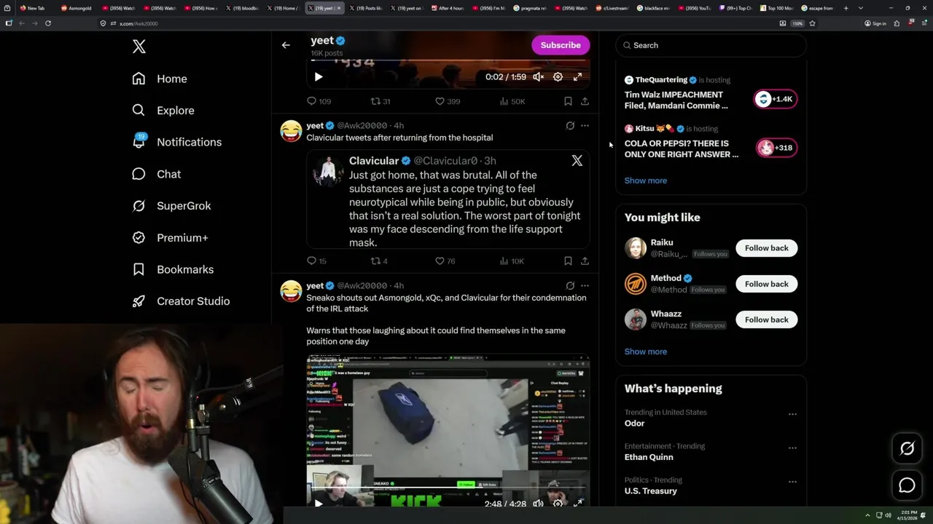This screenshot has height=524, width=933.
Task: Open more options for Odor trend
Action: coord(792,414)
